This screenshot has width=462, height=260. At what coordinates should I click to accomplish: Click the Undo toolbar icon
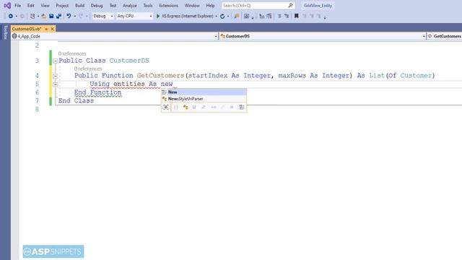tap(69, 16)
